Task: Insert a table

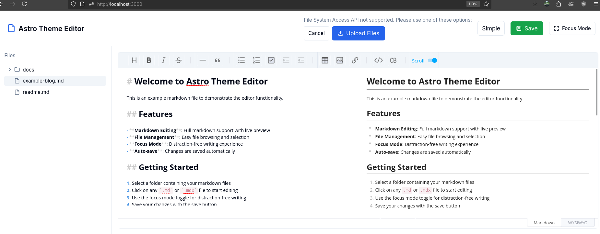Action: click(325, 60)
